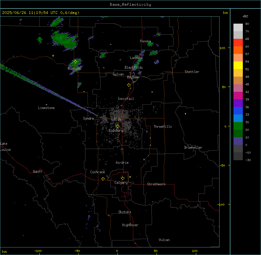Image resolution: width=261 pixels, height=255 pixels.
Task: Pick the magenta legend color band
Action: click(238, 95)
